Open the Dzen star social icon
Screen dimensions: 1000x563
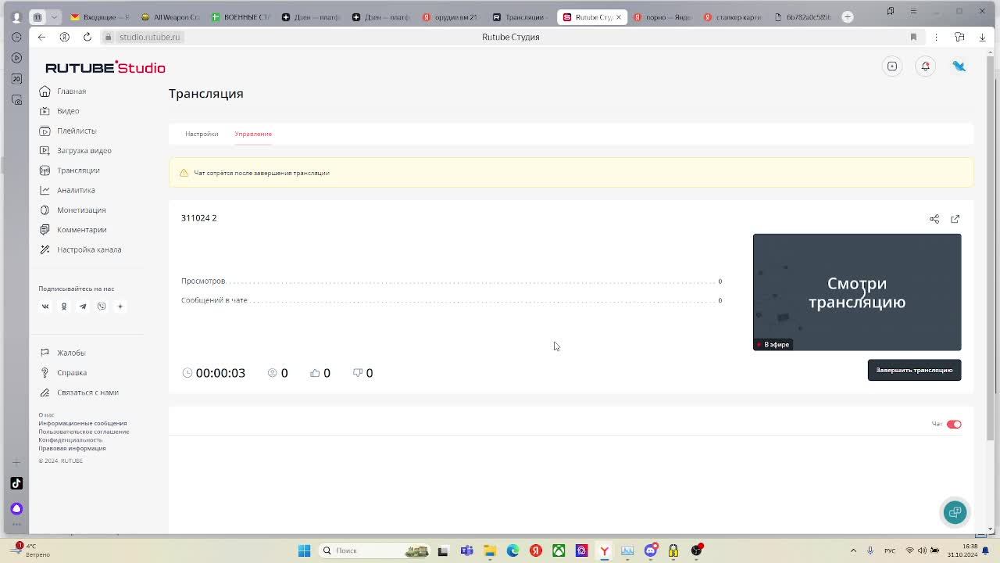point(120,307)
